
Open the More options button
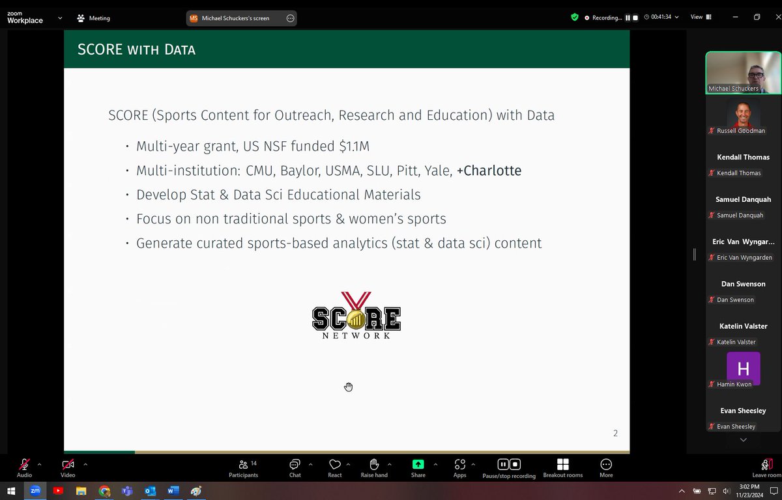[x=606, y=467]
